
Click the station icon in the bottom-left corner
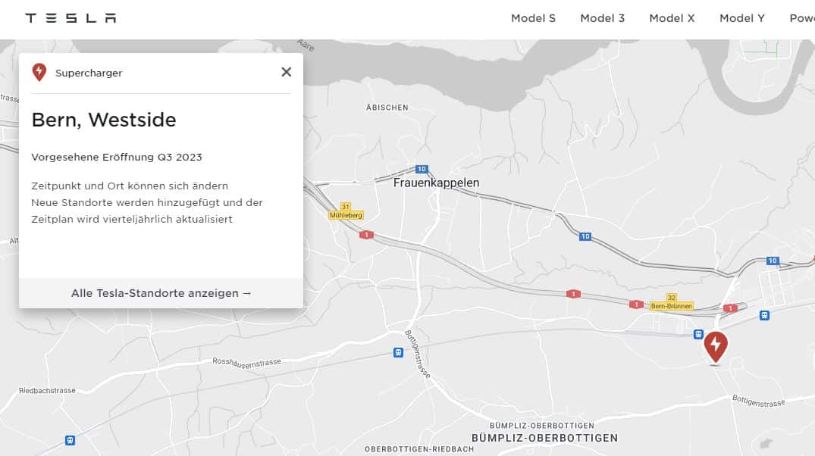[x=69, y=439]
